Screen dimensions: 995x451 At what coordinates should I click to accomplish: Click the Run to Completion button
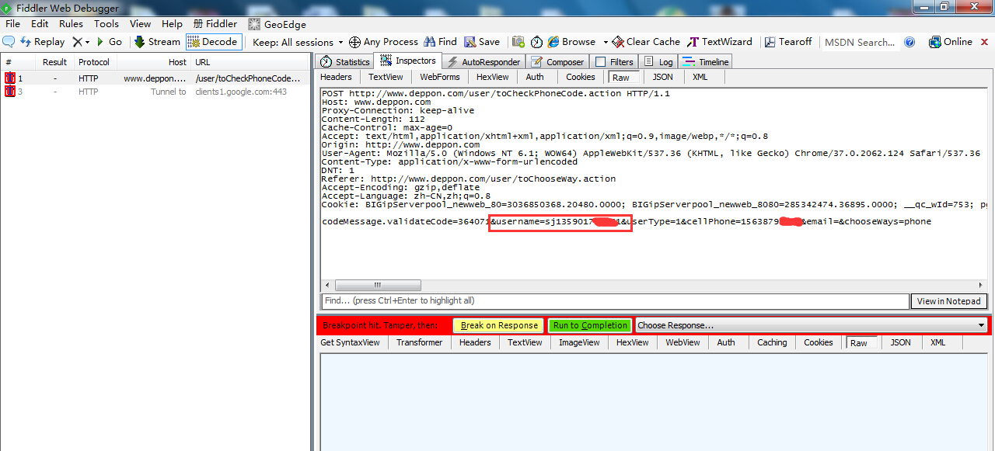click(590, 325)
